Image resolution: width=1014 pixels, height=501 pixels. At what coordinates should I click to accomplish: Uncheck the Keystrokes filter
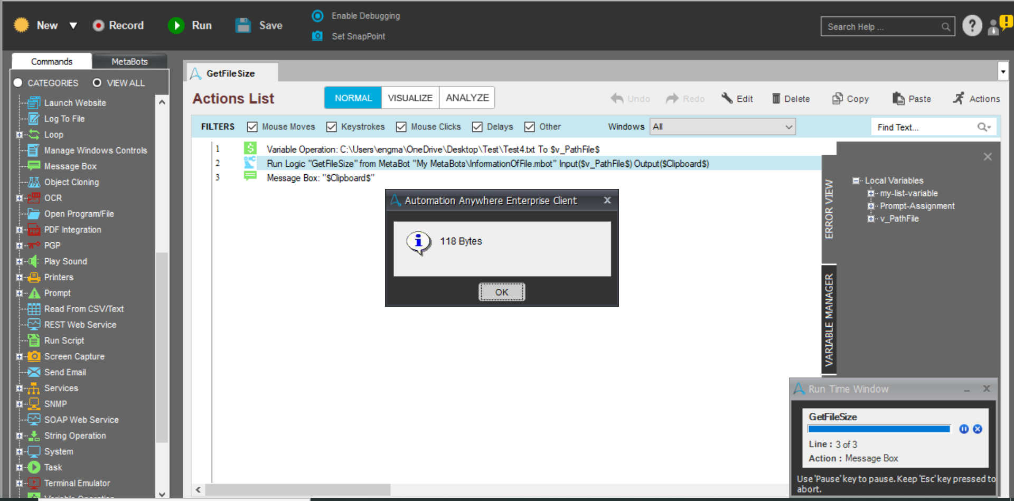(x=332, y=127)
